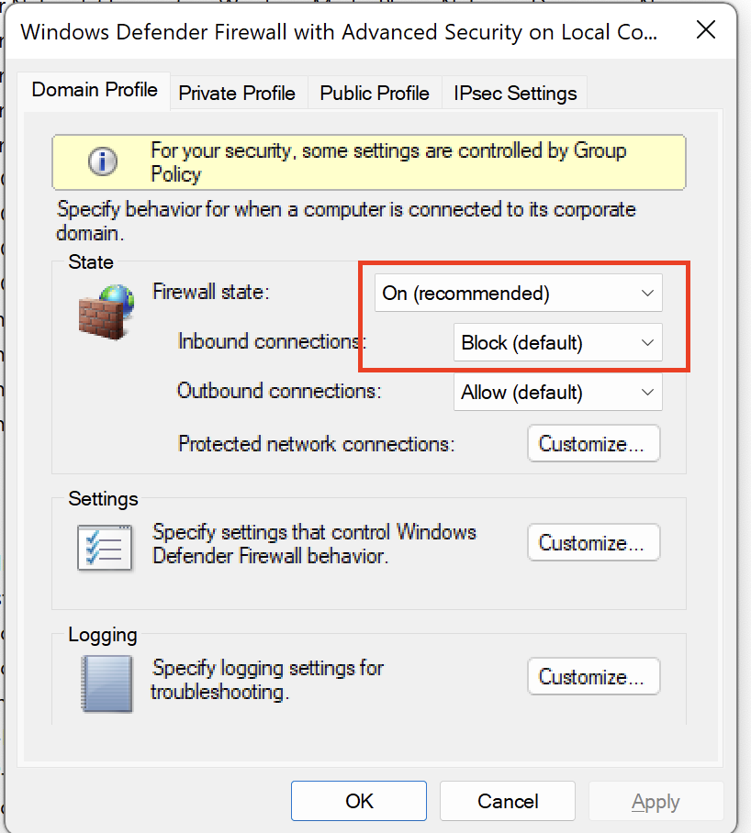Screen dimensions: 751x833
Task: Select the Domain Profile tab
Action: click(94, 90)
